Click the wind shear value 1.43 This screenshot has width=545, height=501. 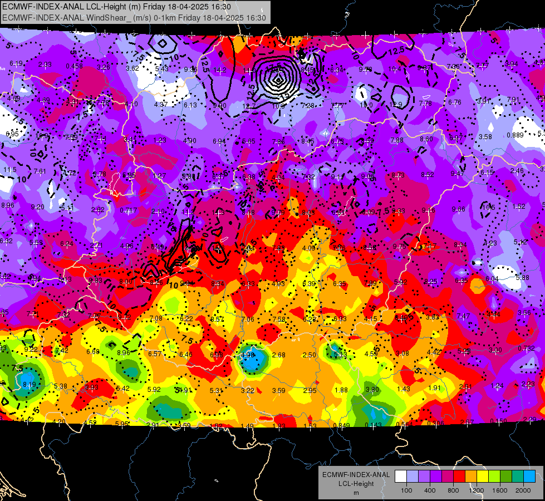pyautogui.click(x=404, y=389)
